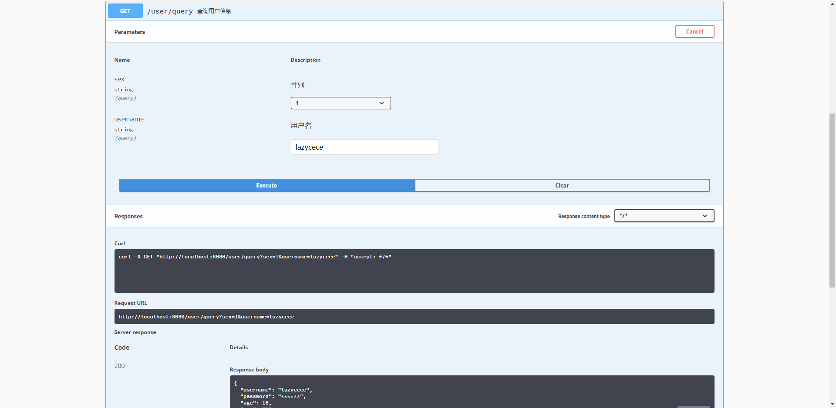
Task: Click the sex parameter name
Action: (119, 79)
